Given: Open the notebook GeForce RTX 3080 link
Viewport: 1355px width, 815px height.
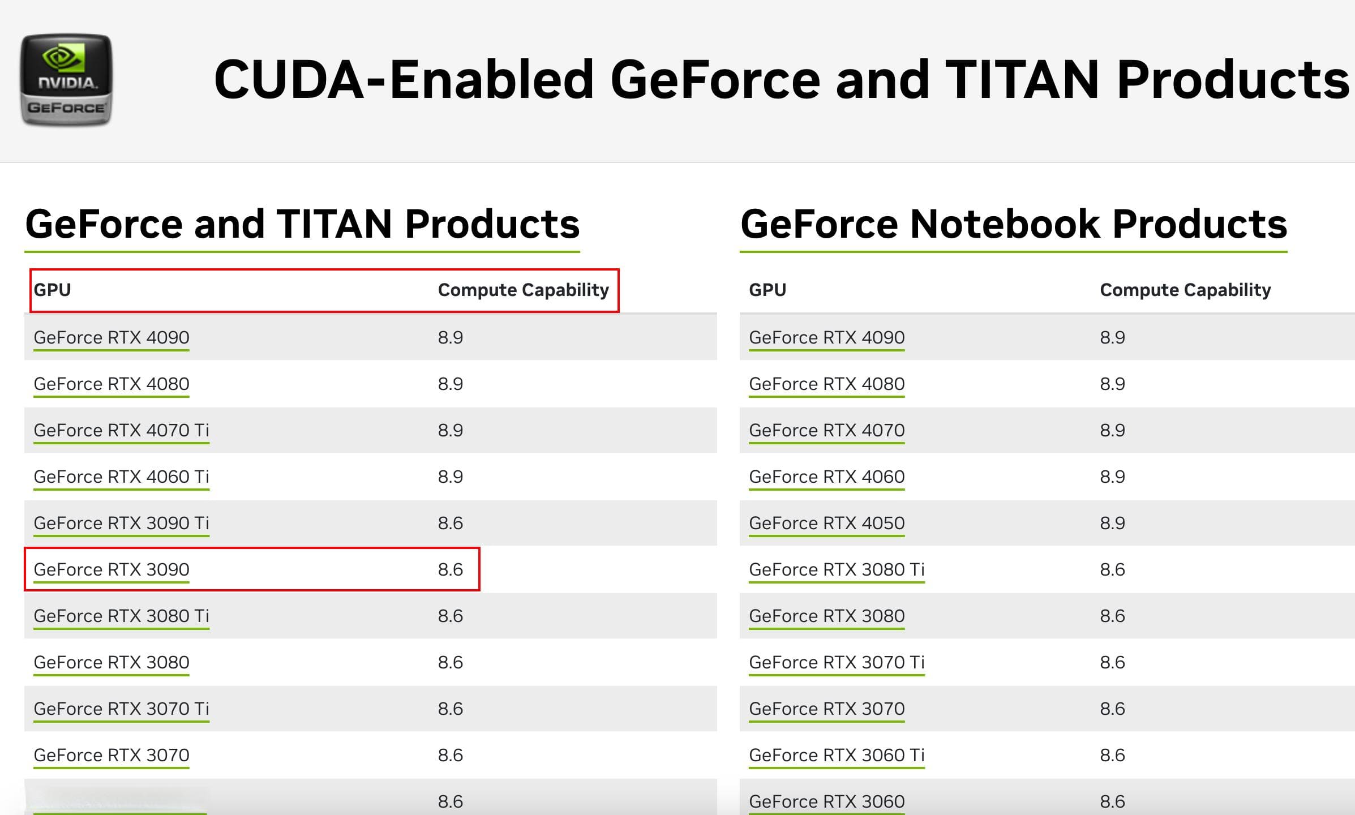Looking at the screenshot, I should tap(827, 616).
